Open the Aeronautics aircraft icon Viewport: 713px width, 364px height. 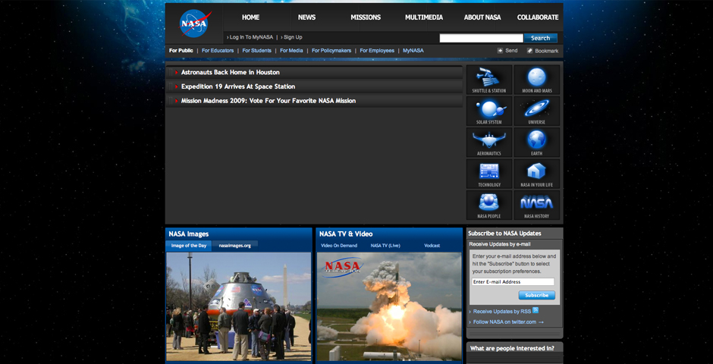pos(488,143)
